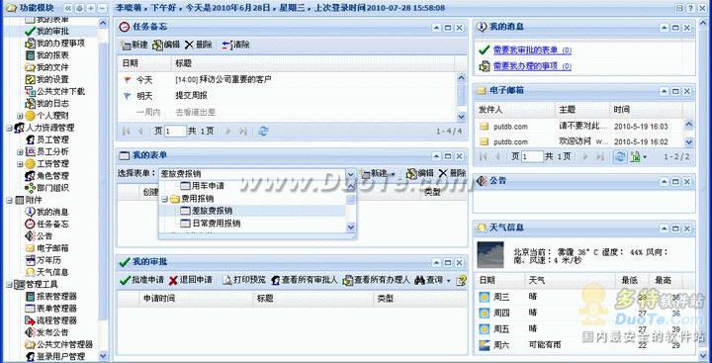Image resolution: width=712 pixels, height=363 pixels.
Task: Click the 批准申请 button
Action: (141, 280)
